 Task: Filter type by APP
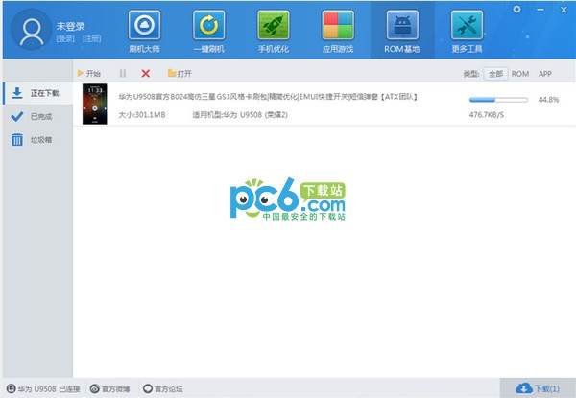pos(545,74)
